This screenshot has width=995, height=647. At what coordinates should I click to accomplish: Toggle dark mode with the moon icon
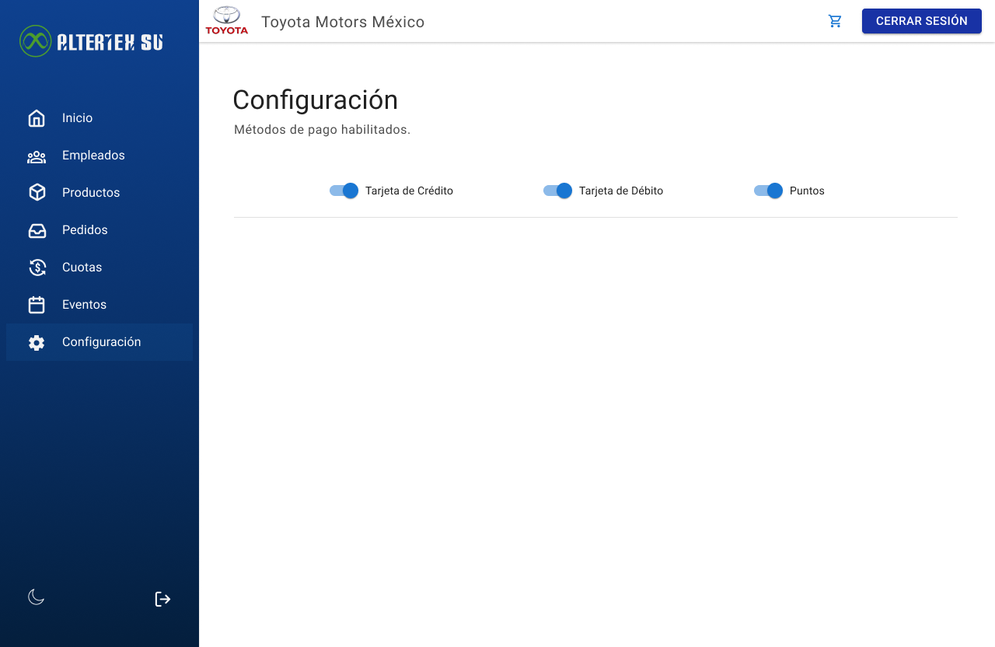coord(37,597)
